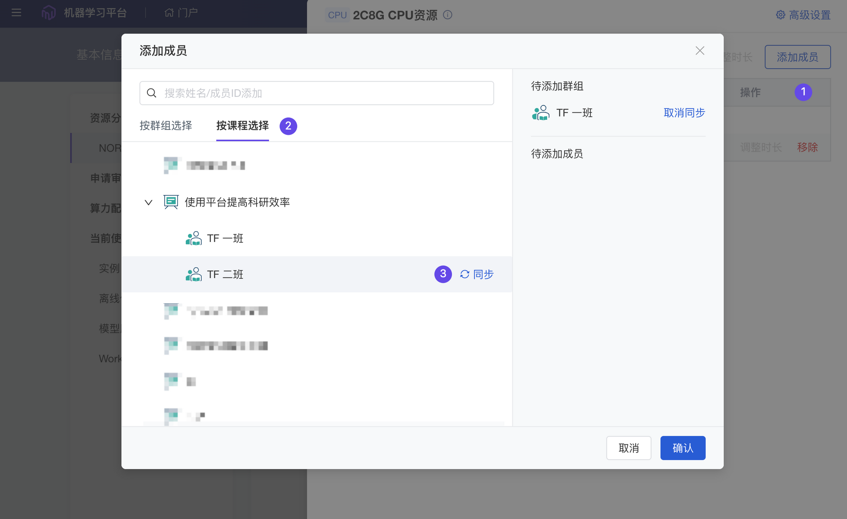Close the 添加成员 dialog
This screenshot has height=519, width=847.
click(700, 51)
